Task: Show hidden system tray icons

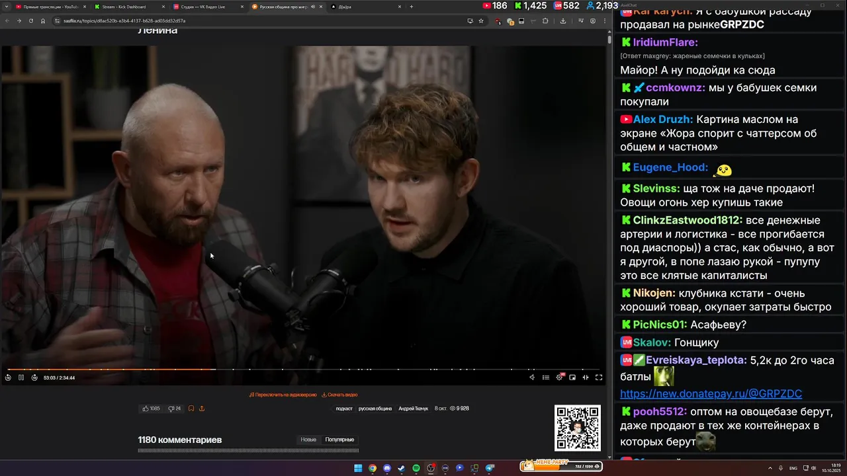Action: 770,468
